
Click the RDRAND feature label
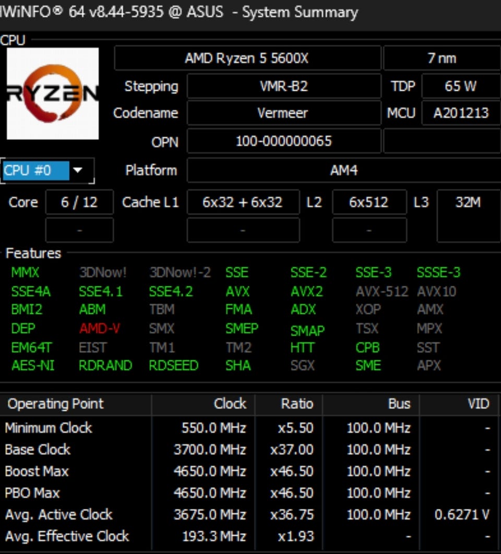pyautogui.click(x=105, y=365)
